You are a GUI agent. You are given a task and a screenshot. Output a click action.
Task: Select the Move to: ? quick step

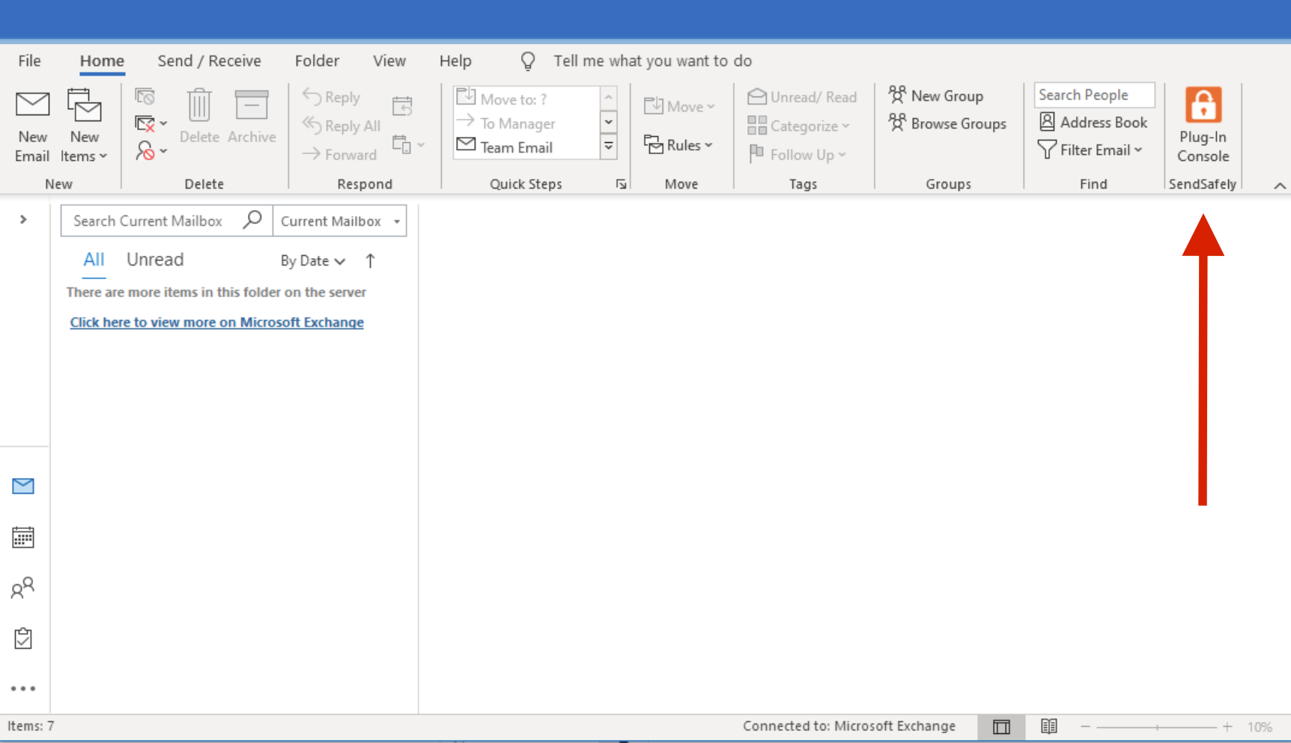point(526,99)
